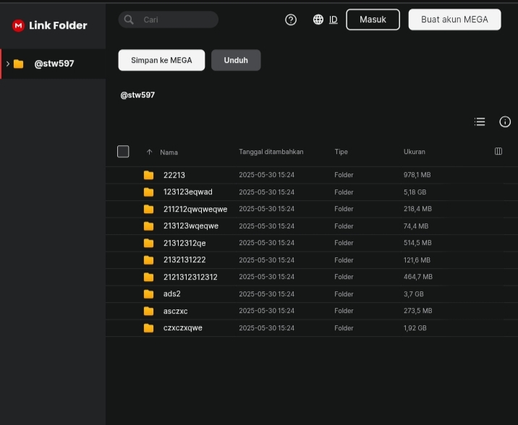Sort by Tipe column header
The height and width of the screenshot is (425, 518).
341,152
